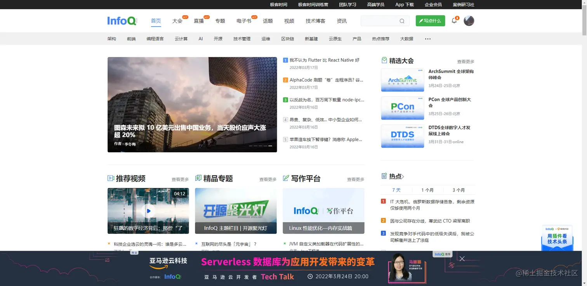Click the 热点 section icon

point(384,176)
